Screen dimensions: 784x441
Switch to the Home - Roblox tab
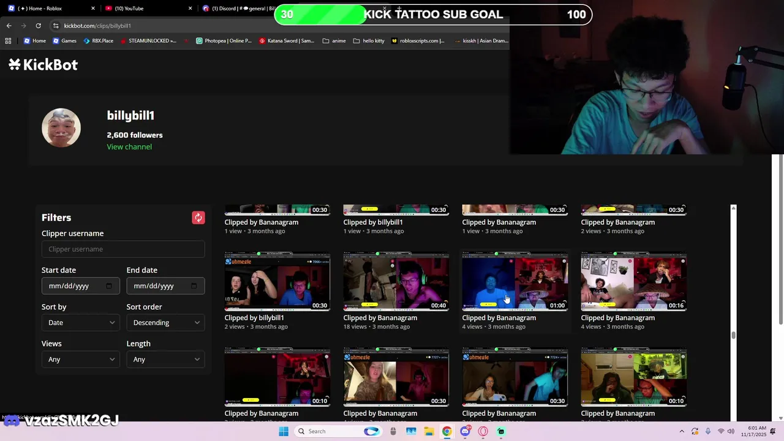[x=50, y=9]
